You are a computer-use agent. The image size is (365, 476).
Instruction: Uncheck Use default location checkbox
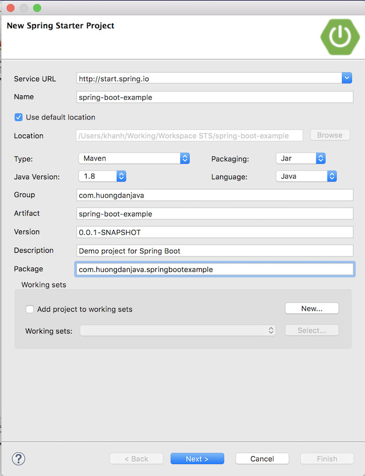pos(19,117)
